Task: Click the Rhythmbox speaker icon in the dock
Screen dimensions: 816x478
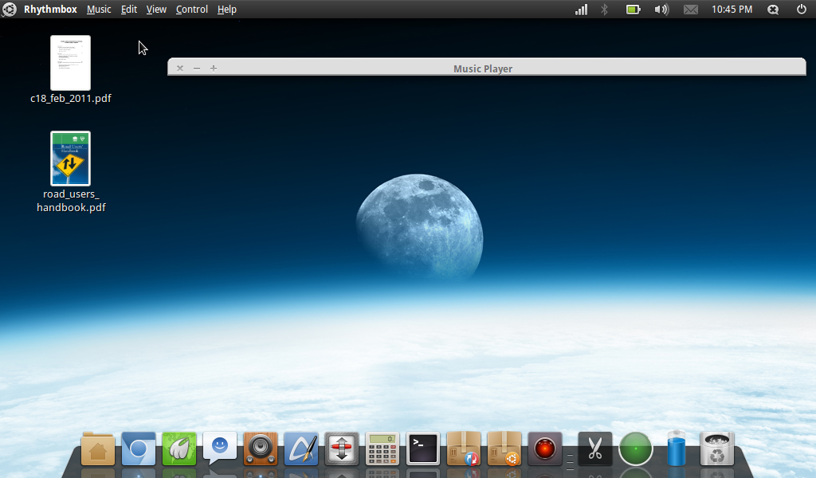Action: click(x=261, y=449)
